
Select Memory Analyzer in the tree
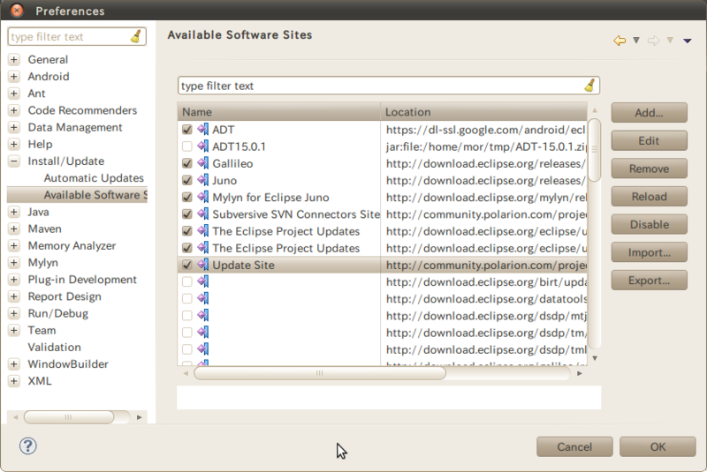pyautogui.click(x=72, y=245)
